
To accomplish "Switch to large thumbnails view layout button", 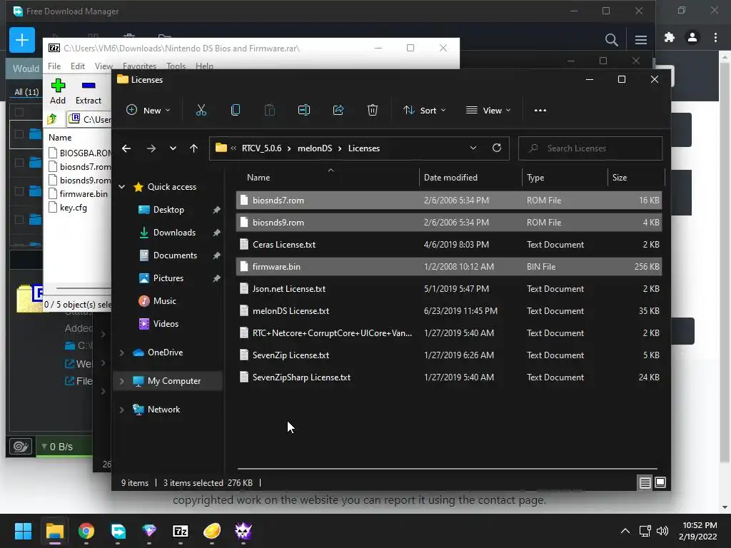I will coord(660,483).
